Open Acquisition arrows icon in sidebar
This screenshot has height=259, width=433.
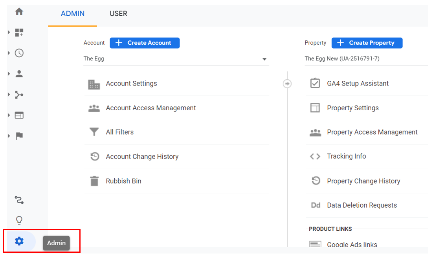(19, 95)
